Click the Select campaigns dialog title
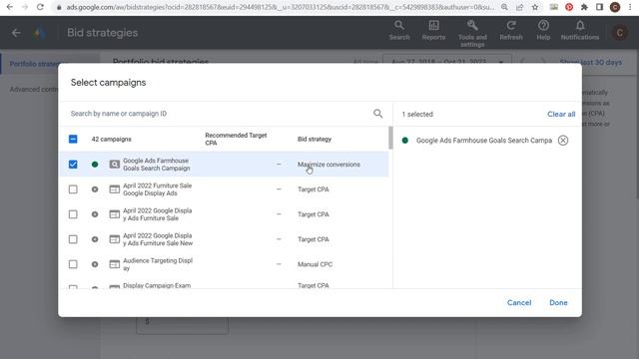Image resolution: width=639 pixels, height=359 pixels. (109, 83)
